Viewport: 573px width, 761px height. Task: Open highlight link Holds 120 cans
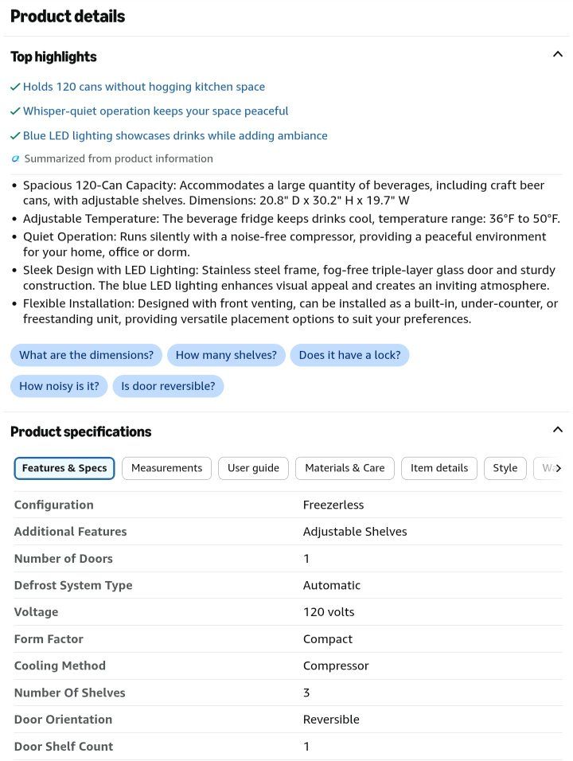point(143,87)
